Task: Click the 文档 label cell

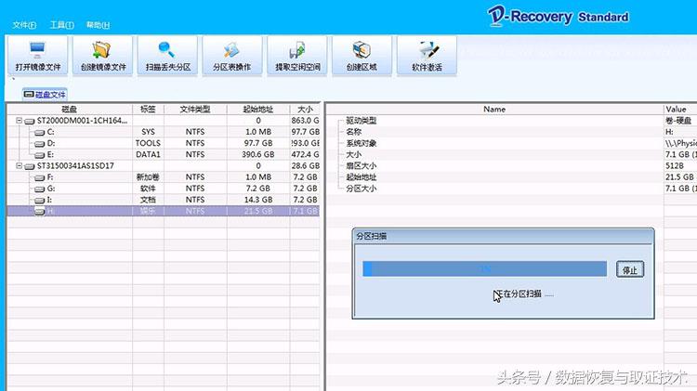Action: point(148,200)
